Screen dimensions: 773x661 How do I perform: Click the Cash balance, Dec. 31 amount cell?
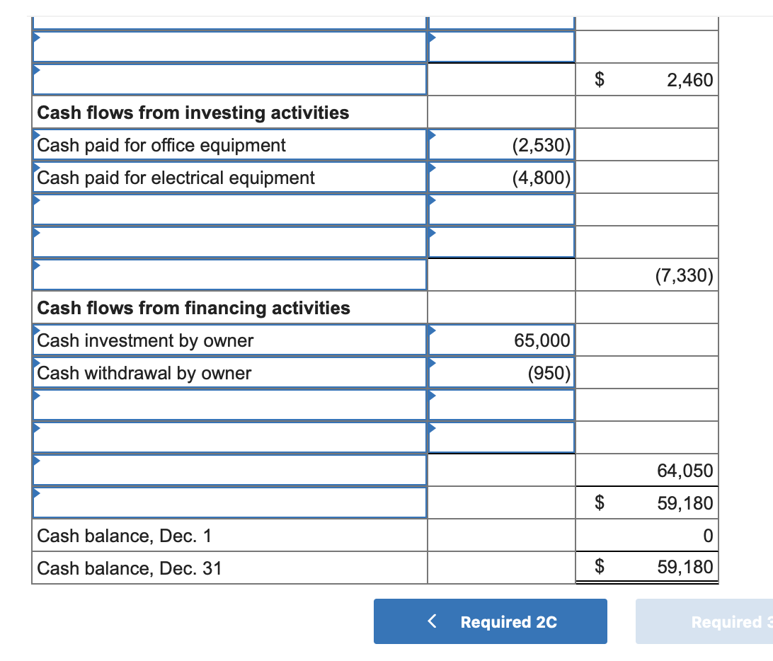tap(646, 567)
